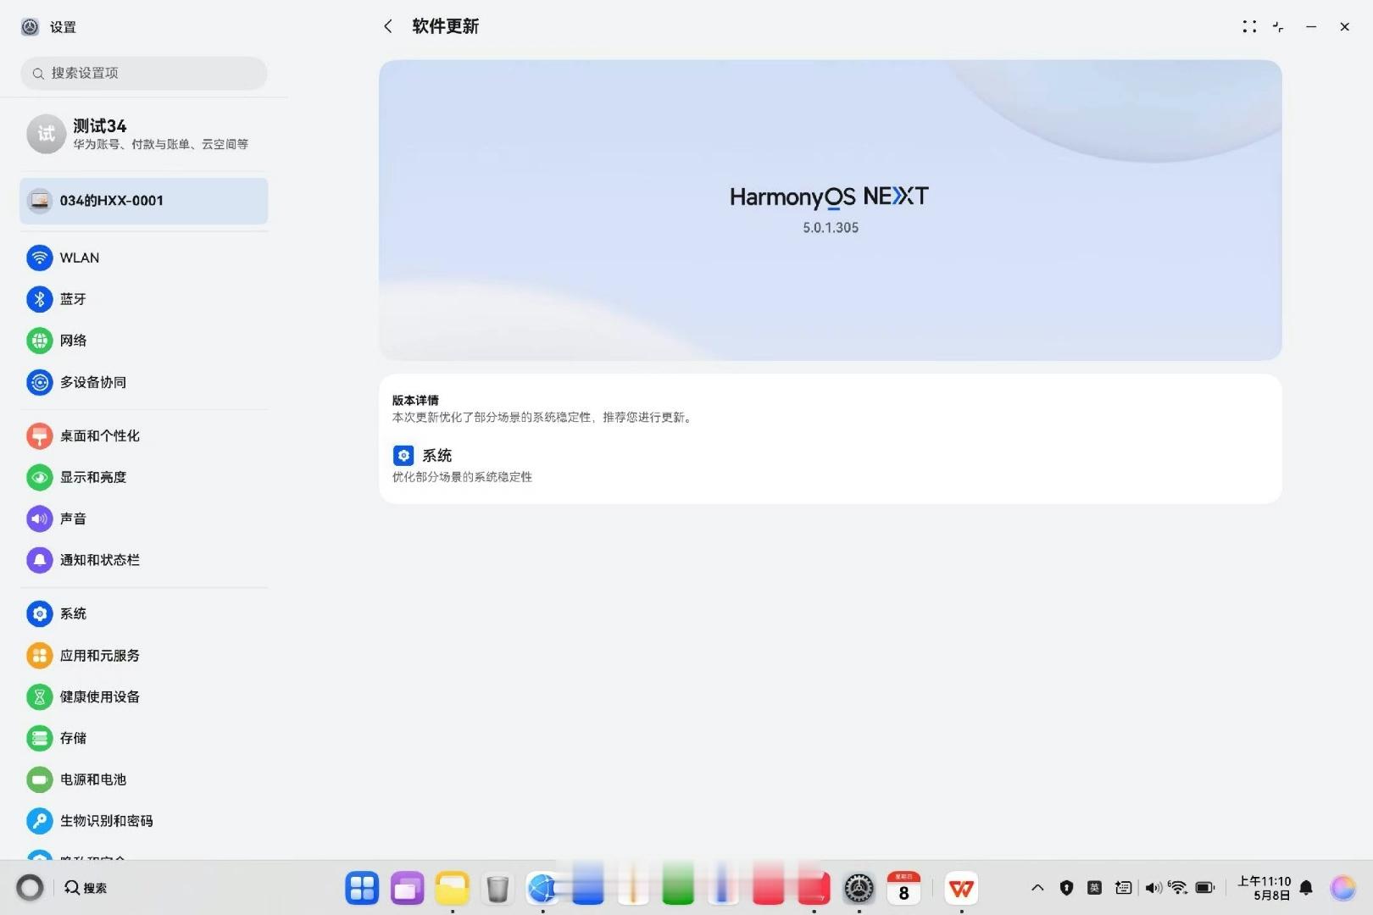Search settings in the 搜索设置项 field
Screen dimensions: 1373x915
[x=144, y=73]
